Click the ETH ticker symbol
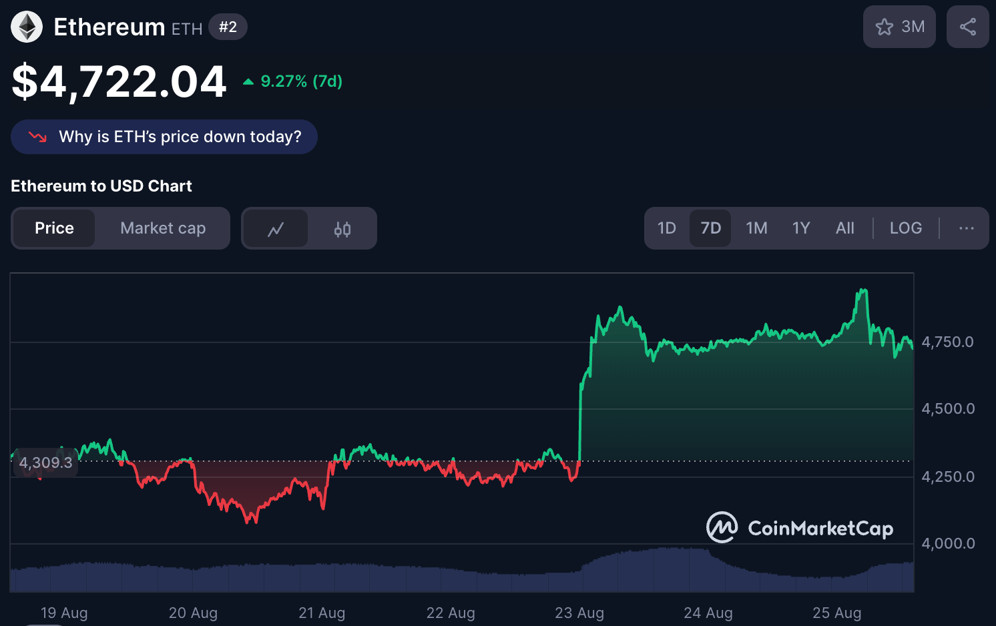996x626 pixels. (187, 29)
